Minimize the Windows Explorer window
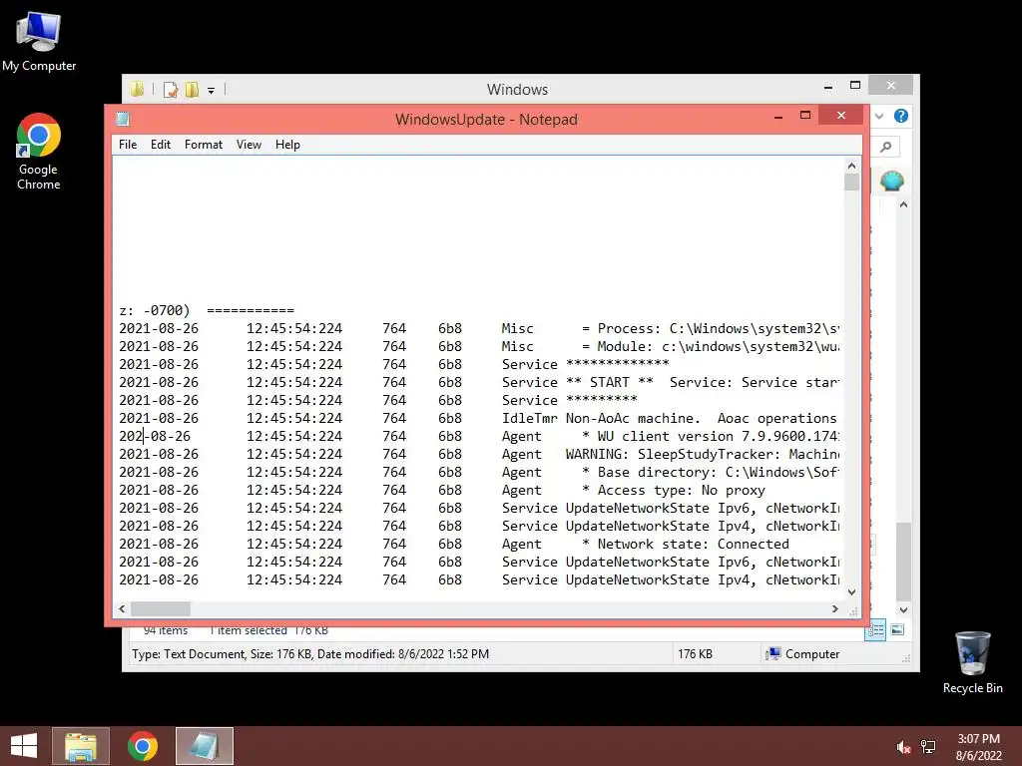 click(x=827, y=86)
